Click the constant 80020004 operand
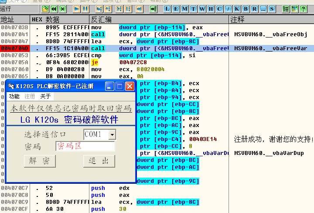Image resolution: width=314 pixels, height=213 pixels. coord(150,69)
